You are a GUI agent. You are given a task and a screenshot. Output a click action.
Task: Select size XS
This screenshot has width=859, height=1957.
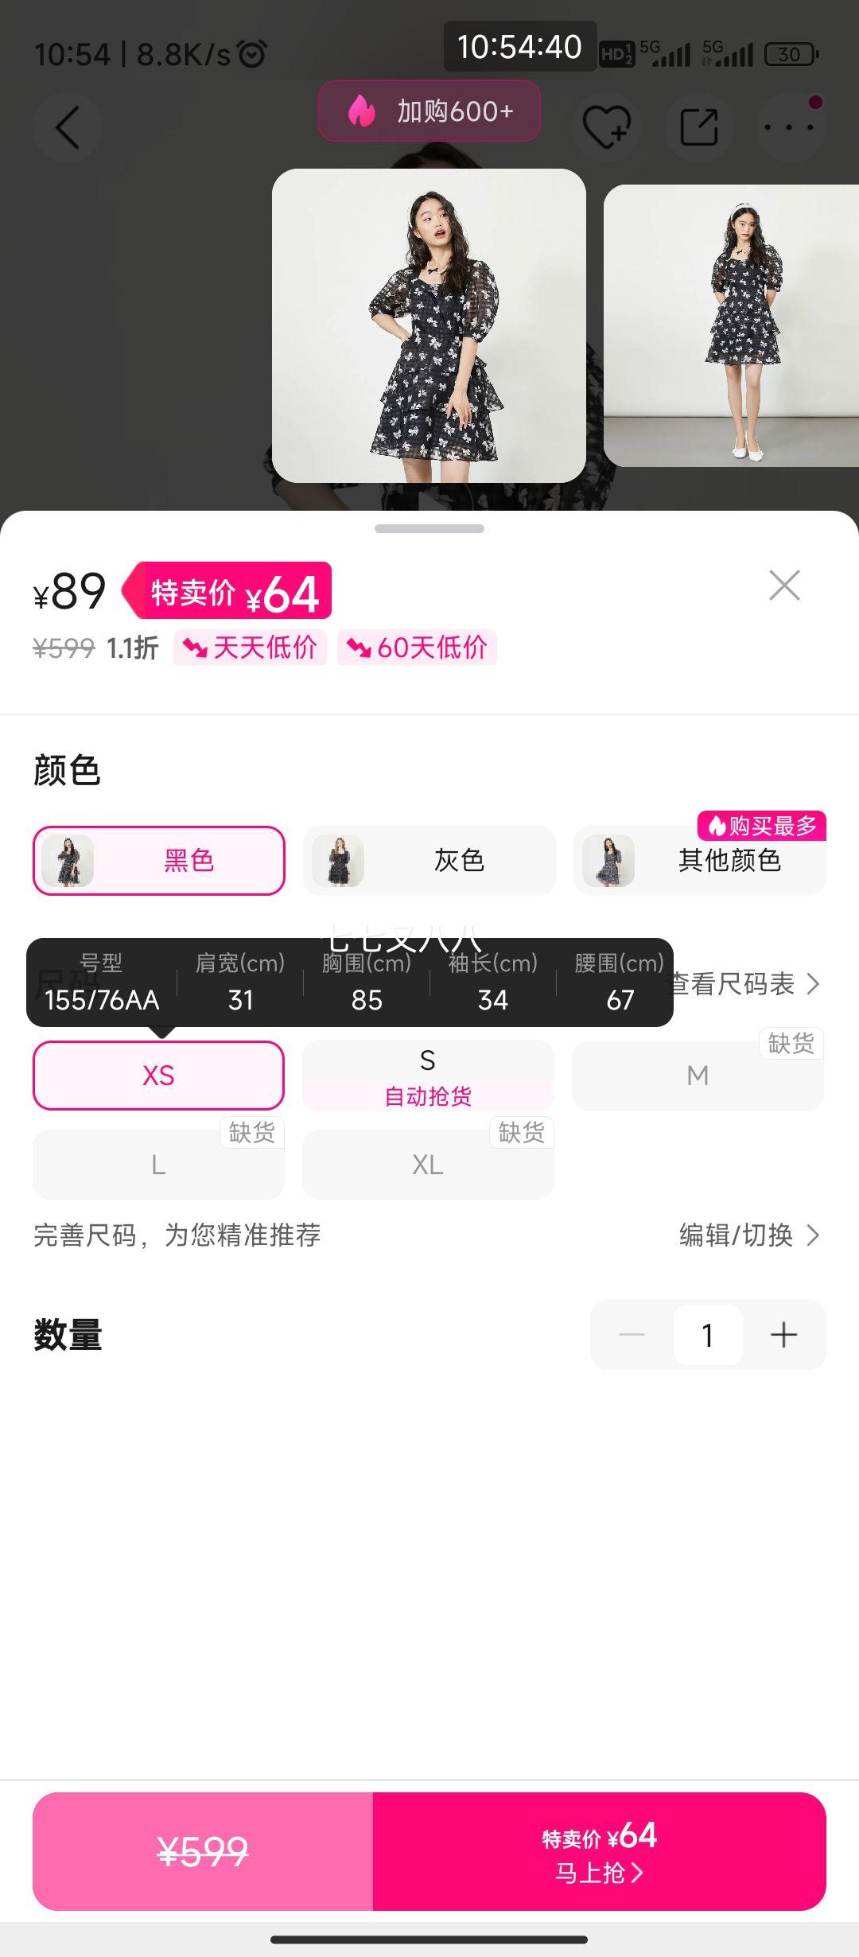point(158,1076)
